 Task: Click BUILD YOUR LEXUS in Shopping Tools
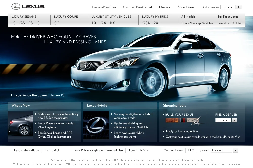pyautogui.click(x=179, y=114)
